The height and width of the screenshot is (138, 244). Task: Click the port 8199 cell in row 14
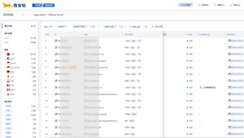(x=127, y=128)
